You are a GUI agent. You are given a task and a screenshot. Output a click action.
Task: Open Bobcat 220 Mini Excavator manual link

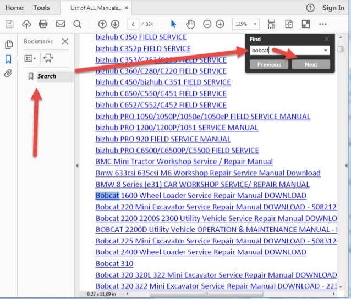(216, 207)
